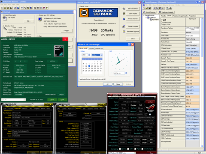Select My Project in Result Browser tree
This screenshot has width=206, height=154.
tap(155, 20)
